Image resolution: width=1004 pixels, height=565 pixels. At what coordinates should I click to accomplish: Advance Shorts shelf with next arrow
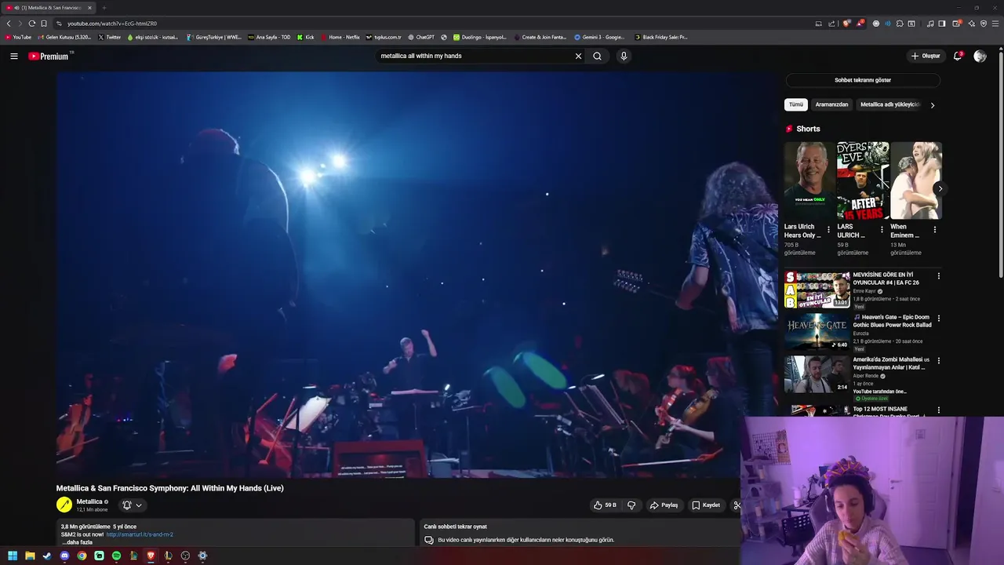point(940,188)
